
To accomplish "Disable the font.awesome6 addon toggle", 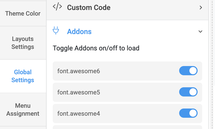I will point(188,71).
